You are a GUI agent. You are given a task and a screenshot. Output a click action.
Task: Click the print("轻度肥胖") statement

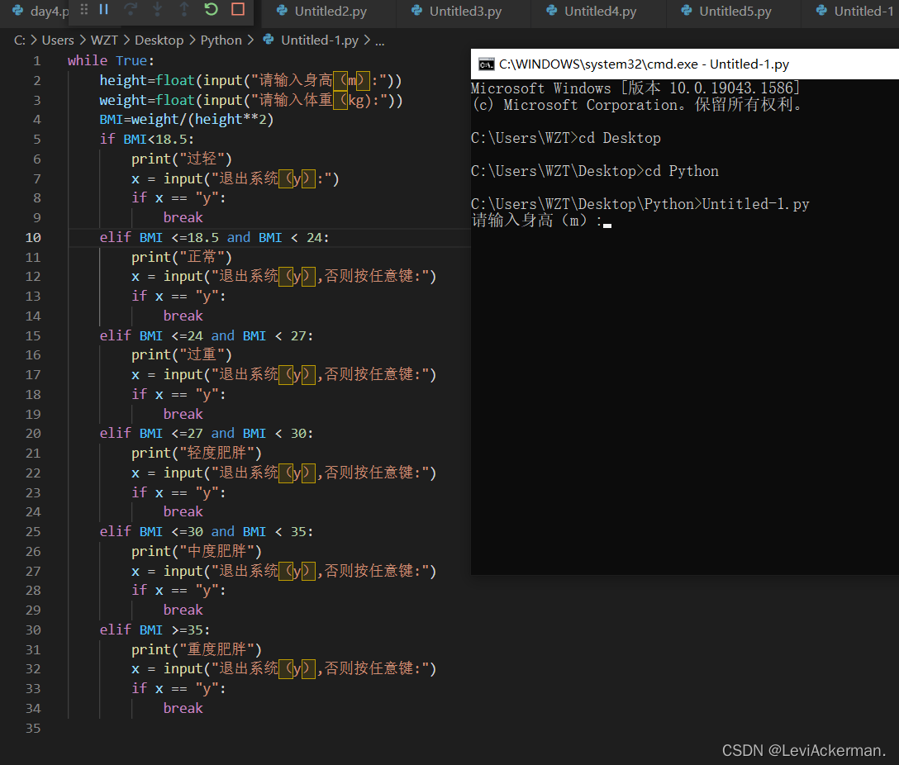tap(197, 454)
